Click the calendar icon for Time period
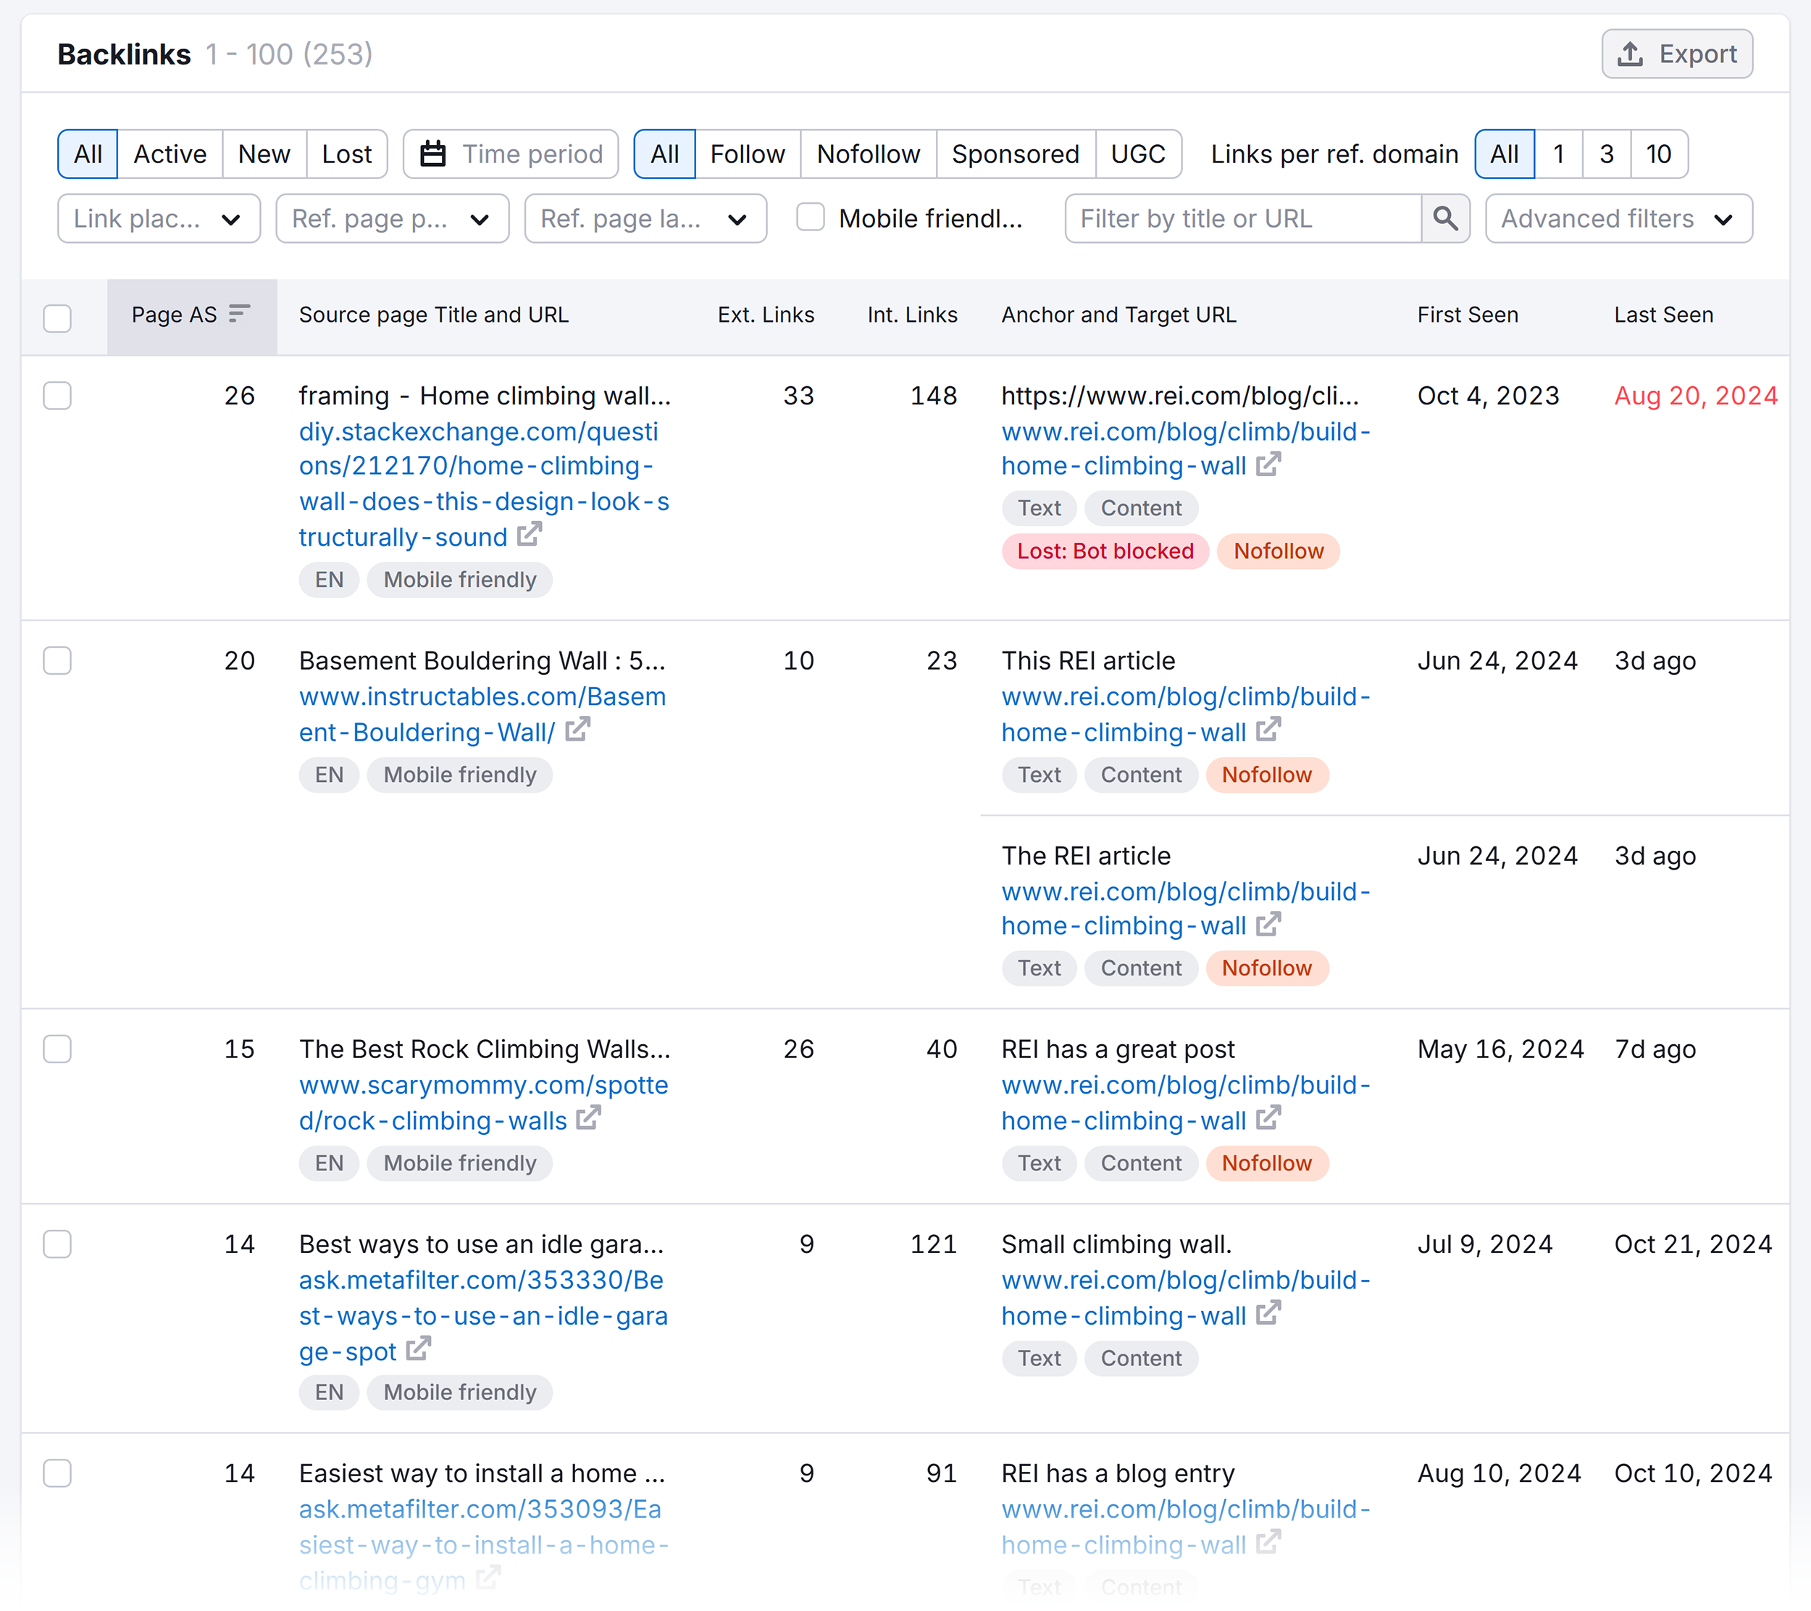Screen dimensions: 1811x1611 (x=434, y=154)
